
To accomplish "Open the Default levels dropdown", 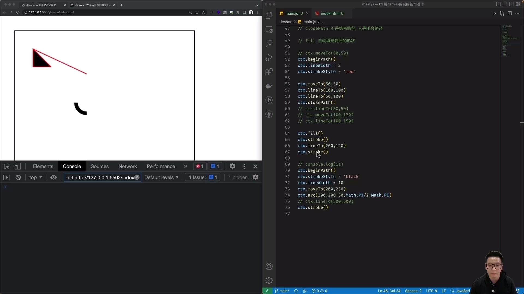I will 161,177.
